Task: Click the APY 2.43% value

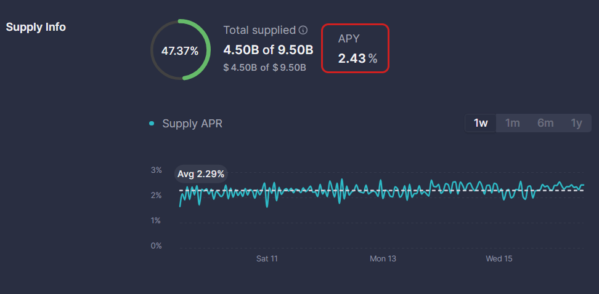Action: tap(357, 58)
